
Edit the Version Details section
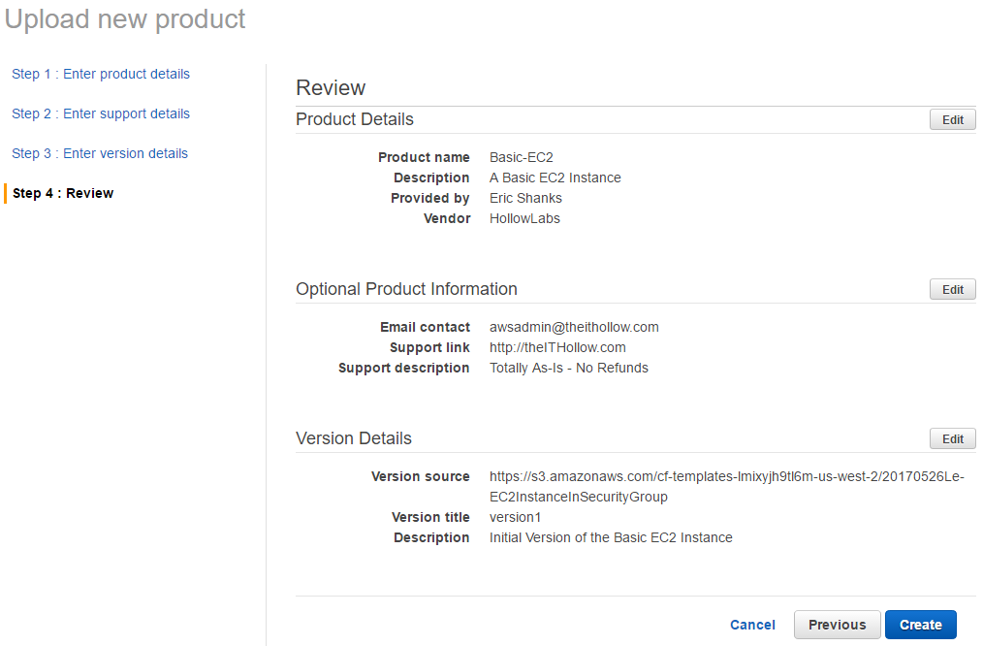[x=952, y=438]
